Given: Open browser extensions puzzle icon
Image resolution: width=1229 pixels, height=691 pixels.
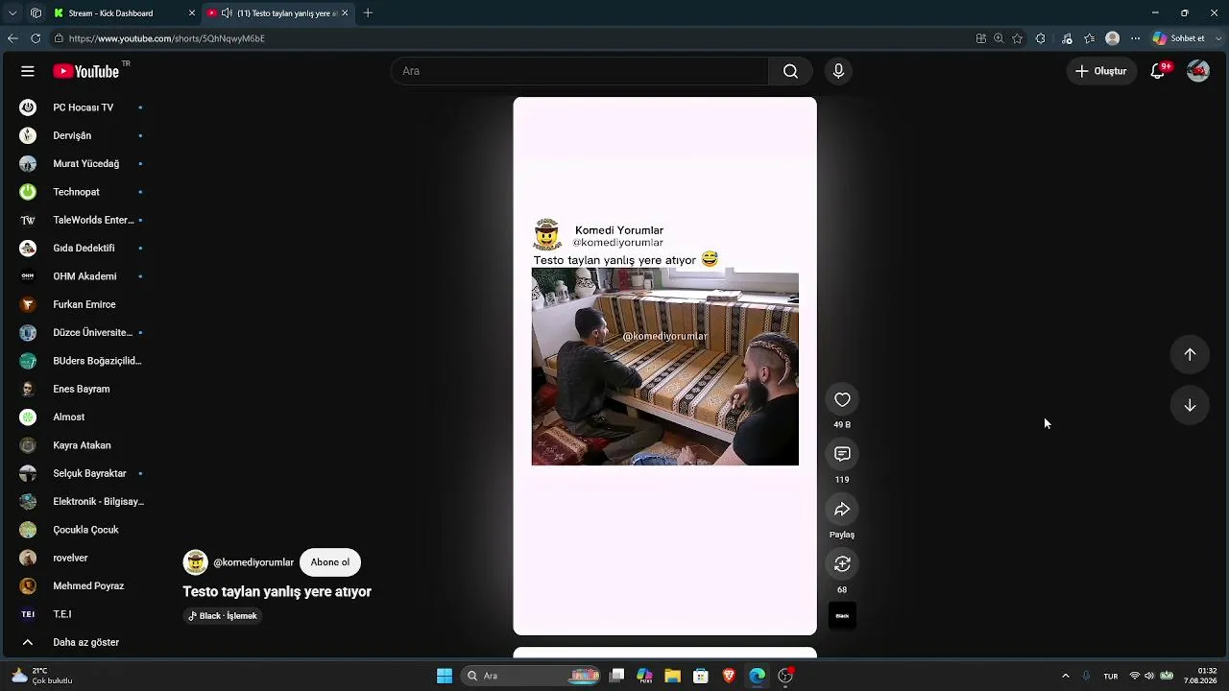Looking at the screenshot, I should coord(1040,38).
